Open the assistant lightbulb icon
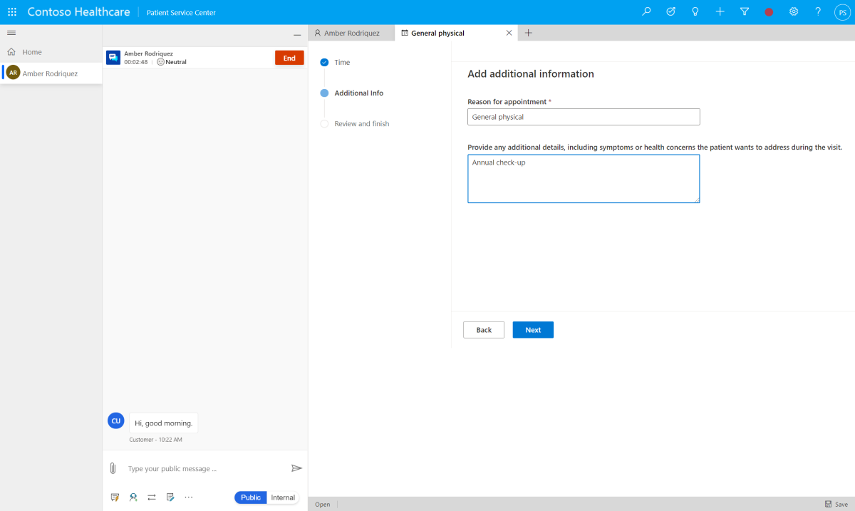The height and width of the screenshot is (511, 855). tap(695, 12)
